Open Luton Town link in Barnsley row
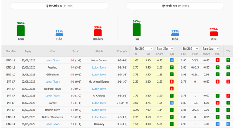Screen dimensions: 233x132 click(x=52, y=124)
